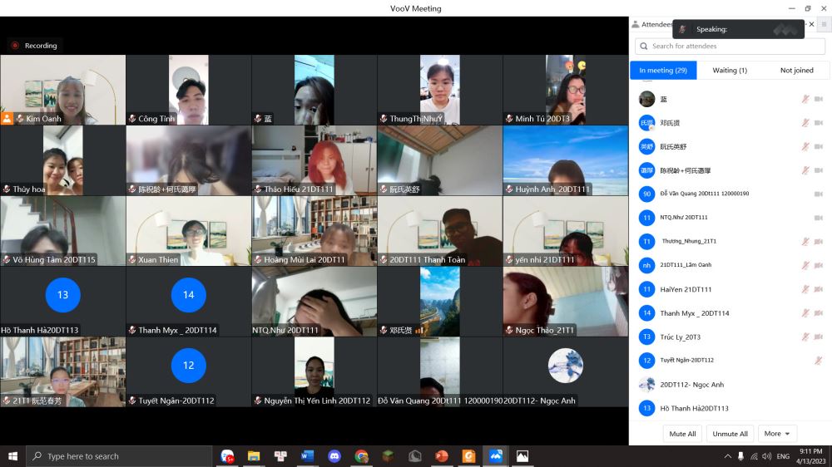The image size is (832, 467).
Task: Click the Recording indicator icon
Action: pos(15,46)
